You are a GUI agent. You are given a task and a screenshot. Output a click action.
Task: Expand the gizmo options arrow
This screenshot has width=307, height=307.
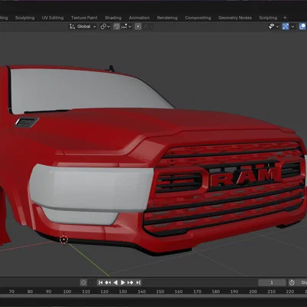click(x=292, y=27)
